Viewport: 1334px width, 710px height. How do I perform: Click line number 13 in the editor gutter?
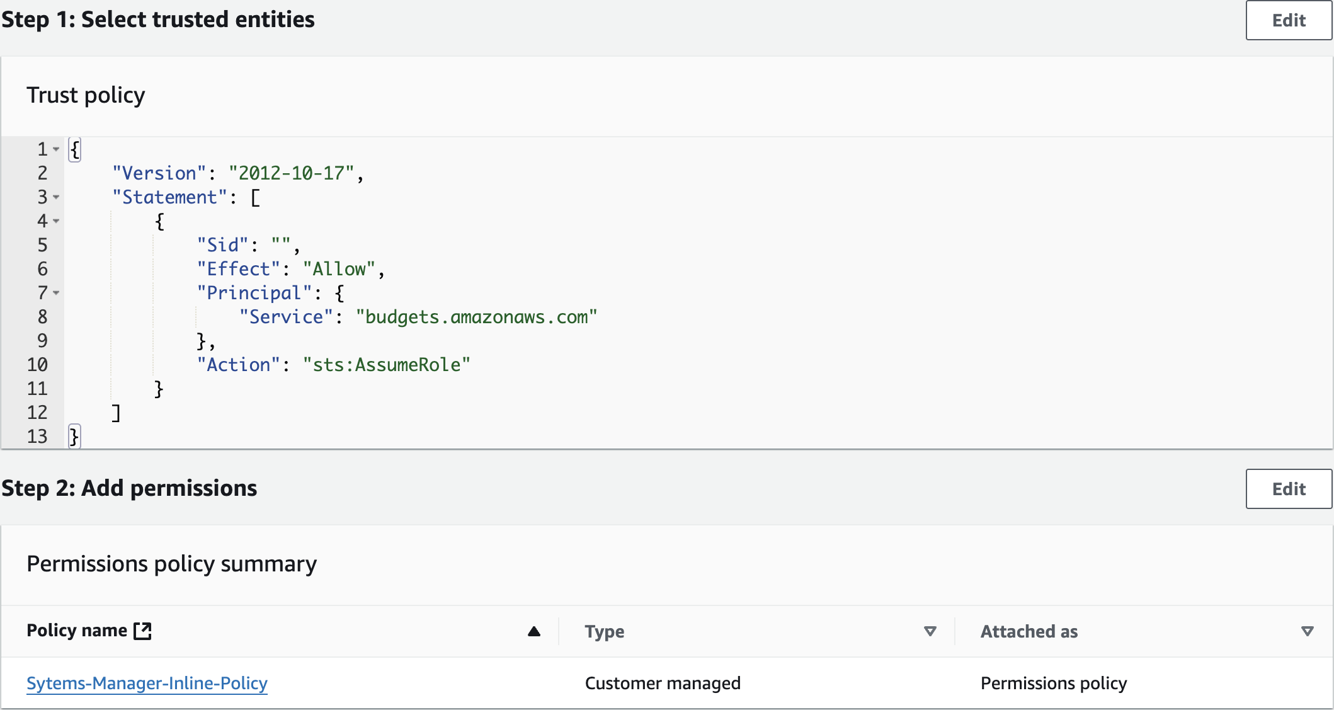pos(37,437)
